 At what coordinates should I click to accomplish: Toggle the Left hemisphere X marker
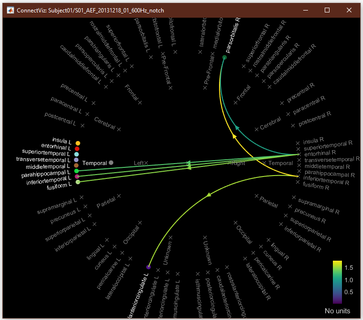pyautogui.click(x=146, y=163)
